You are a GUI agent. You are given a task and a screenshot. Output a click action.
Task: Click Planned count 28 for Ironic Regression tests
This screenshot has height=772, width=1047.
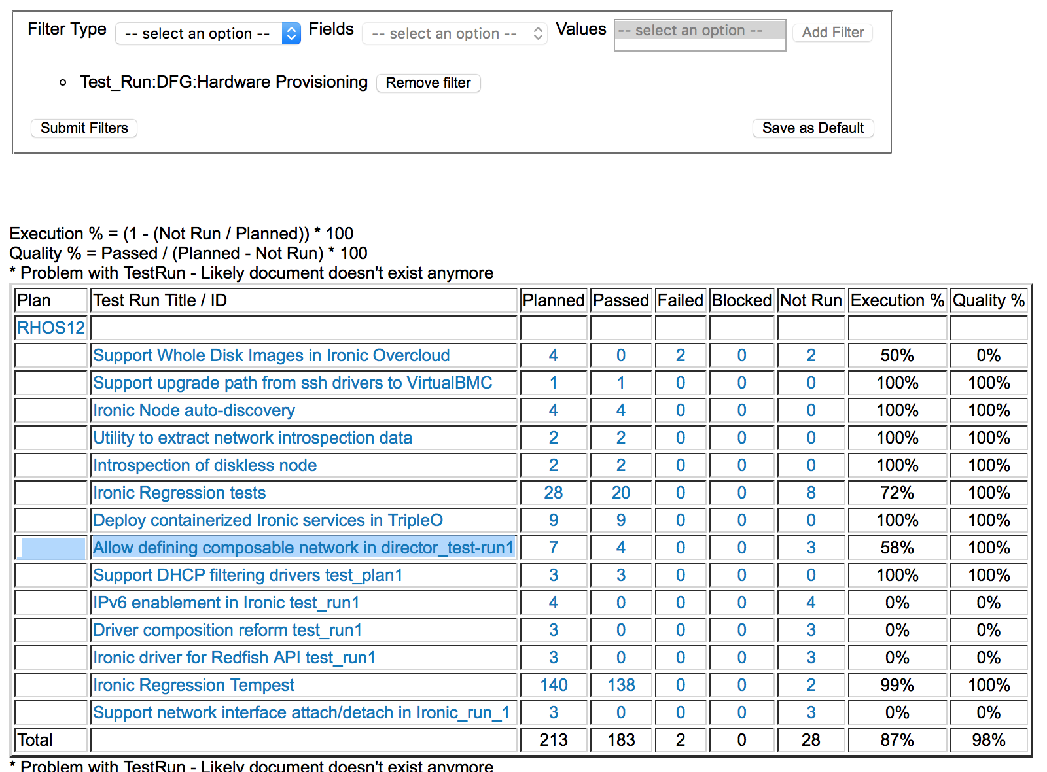[x=554, y=493]
